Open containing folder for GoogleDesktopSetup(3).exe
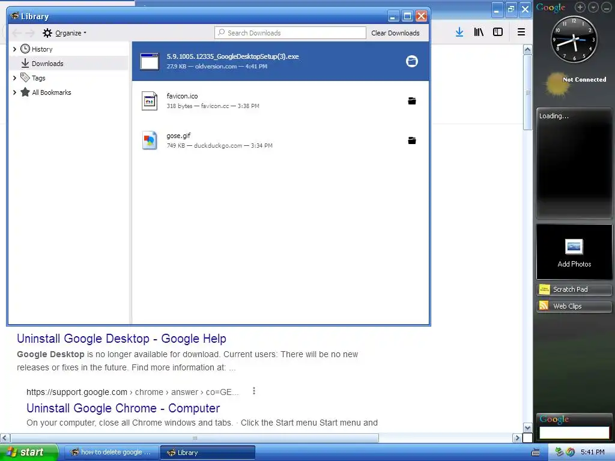The image size is (615, 461). [412, 61]
